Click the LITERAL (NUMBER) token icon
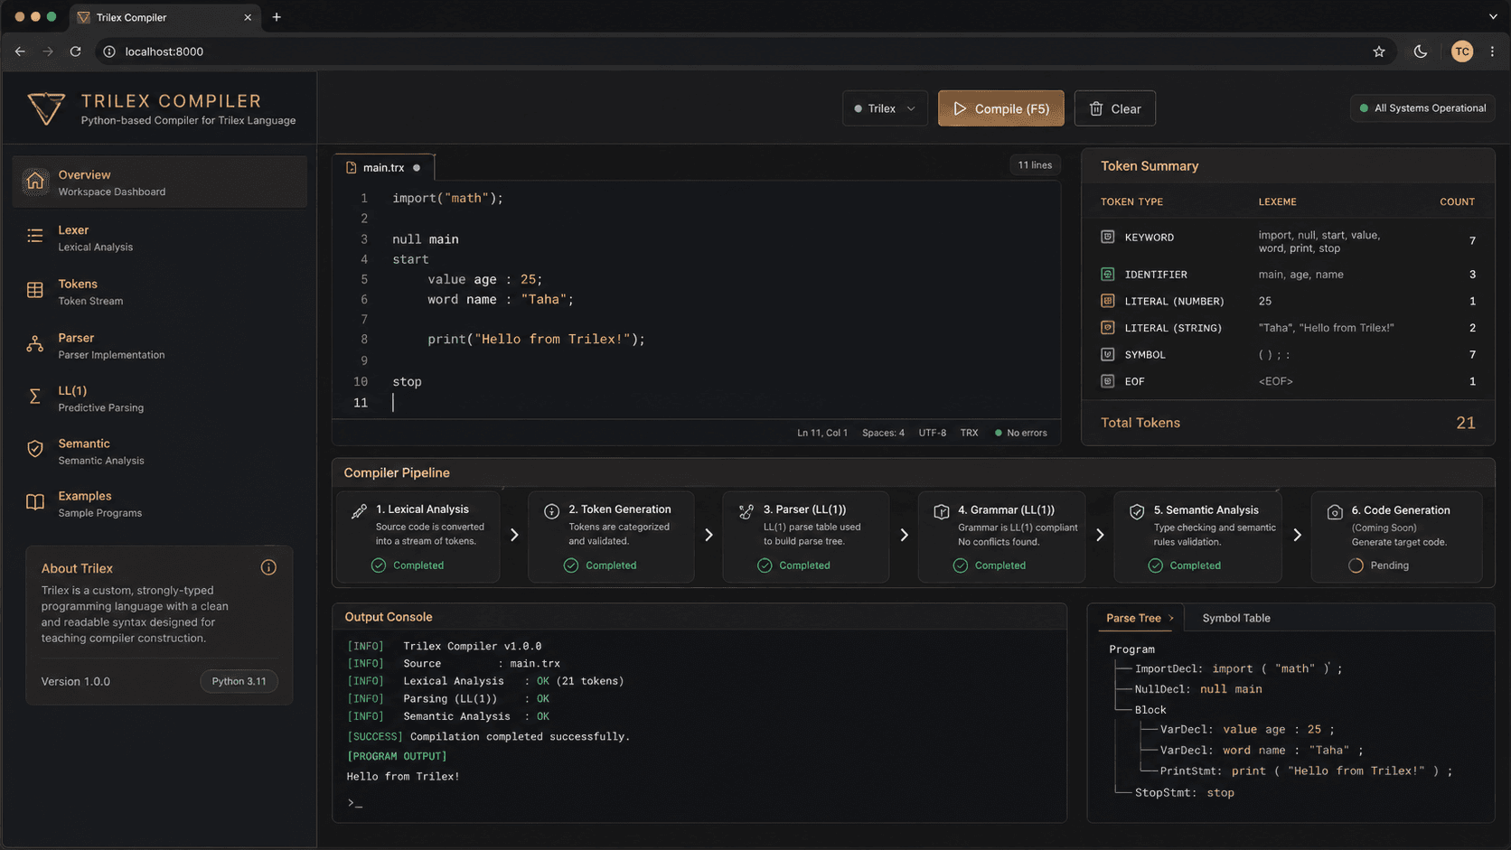The image size is (1511, 850). coord(1108,301)
